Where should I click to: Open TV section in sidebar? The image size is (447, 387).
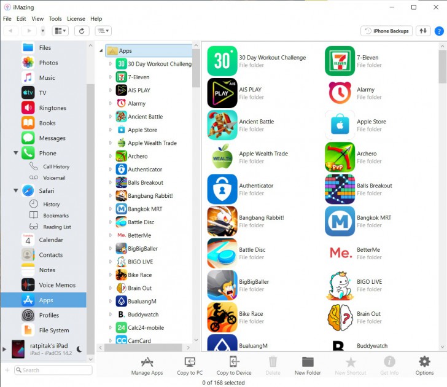pos(42,93)
